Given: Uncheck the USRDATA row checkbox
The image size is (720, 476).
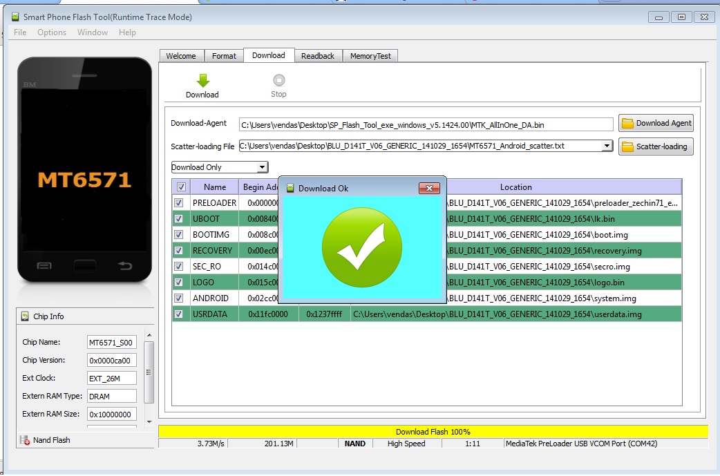Looking at the screenshot, I should (179, 314).
